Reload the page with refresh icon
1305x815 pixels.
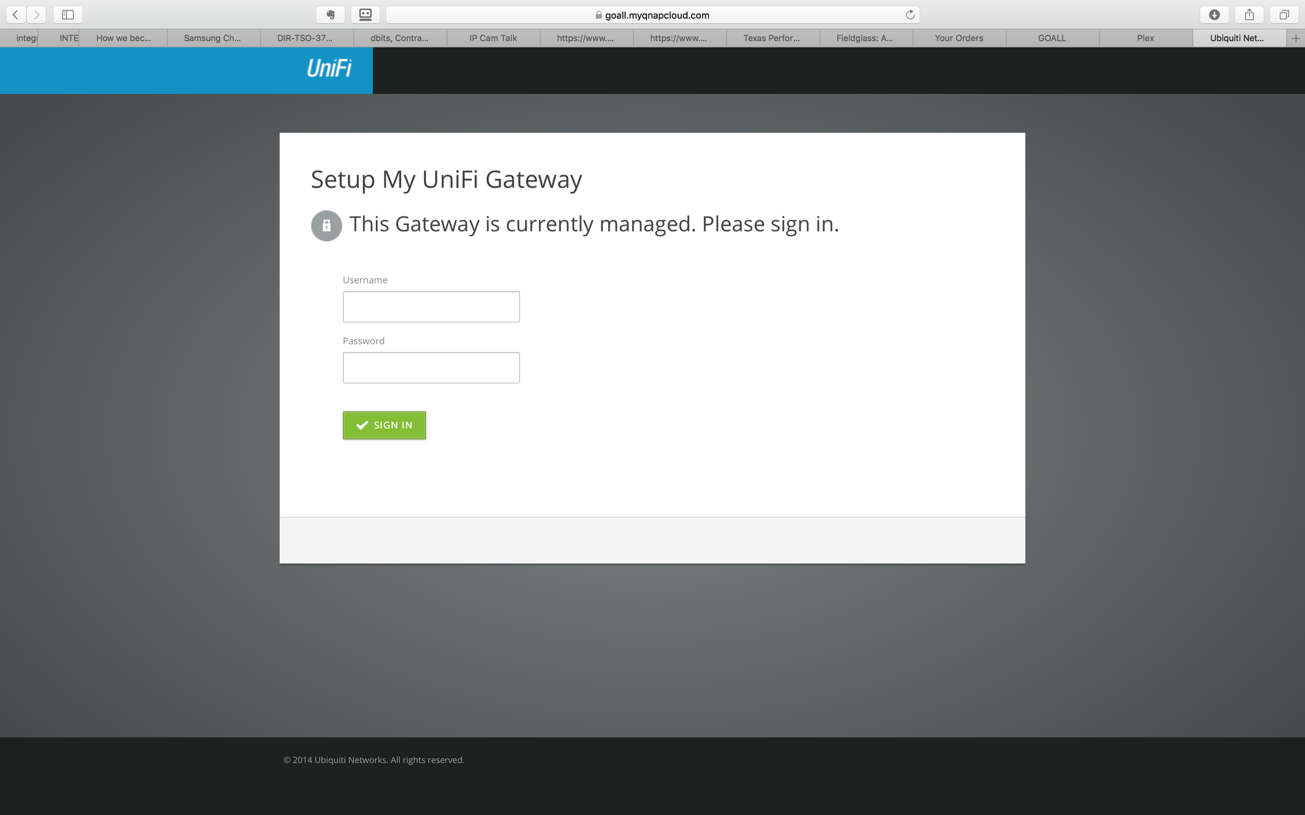click(910, 14)
